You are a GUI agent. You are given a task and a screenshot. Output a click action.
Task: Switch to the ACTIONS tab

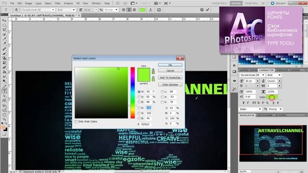pos(281,115)
